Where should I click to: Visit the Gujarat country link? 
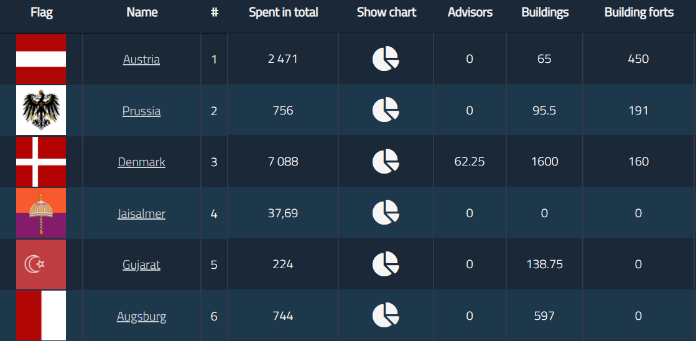click(141, 265)
